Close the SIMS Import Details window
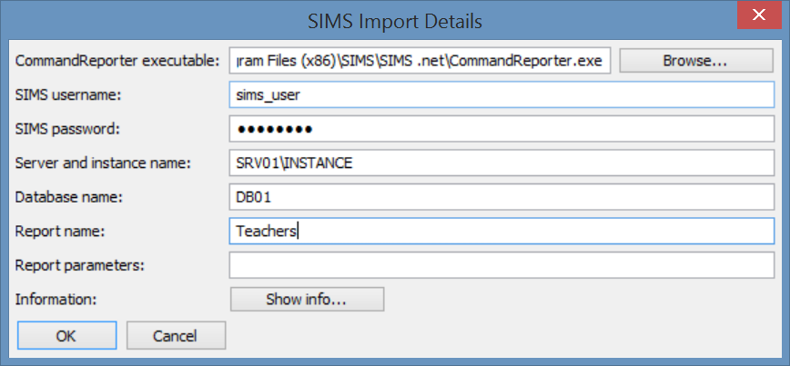This screenshot has width=790, height=366. (759, 15)
